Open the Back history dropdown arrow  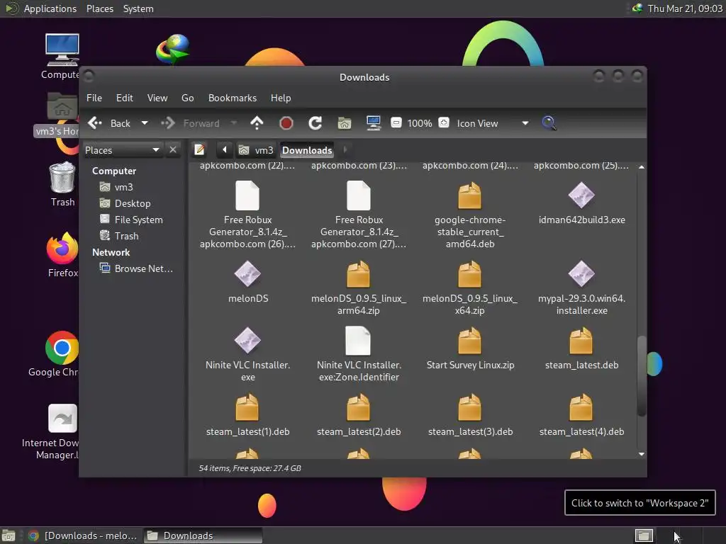145,123
